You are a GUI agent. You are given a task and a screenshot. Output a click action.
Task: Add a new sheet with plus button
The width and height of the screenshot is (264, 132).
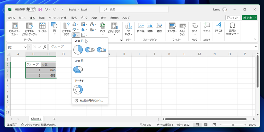pyautogui.click(x=54, y=119)
